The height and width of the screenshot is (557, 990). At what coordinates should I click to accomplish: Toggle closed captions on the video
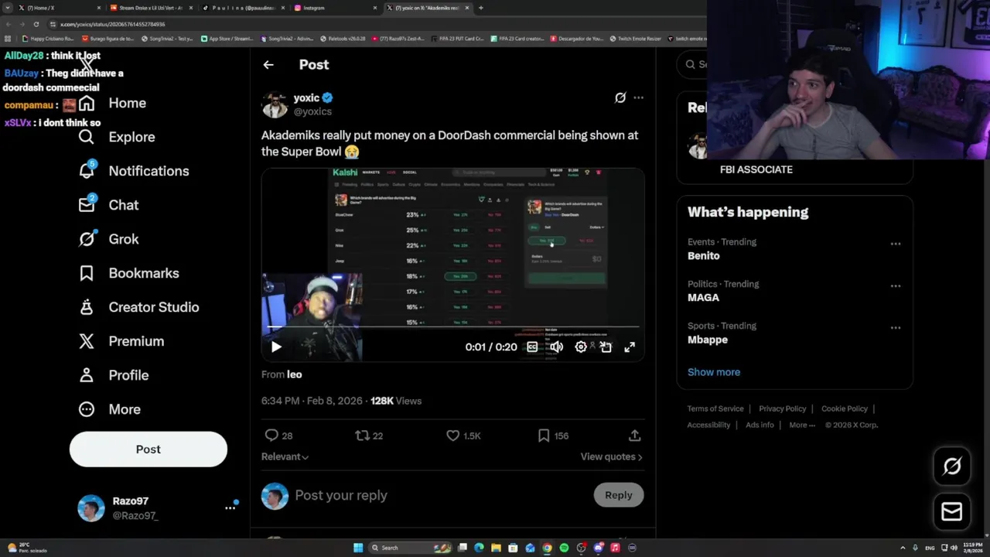coord(532,347)
